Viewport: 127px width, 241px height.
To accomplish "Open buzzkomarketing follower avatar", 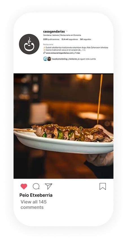I will click(45, 59).
